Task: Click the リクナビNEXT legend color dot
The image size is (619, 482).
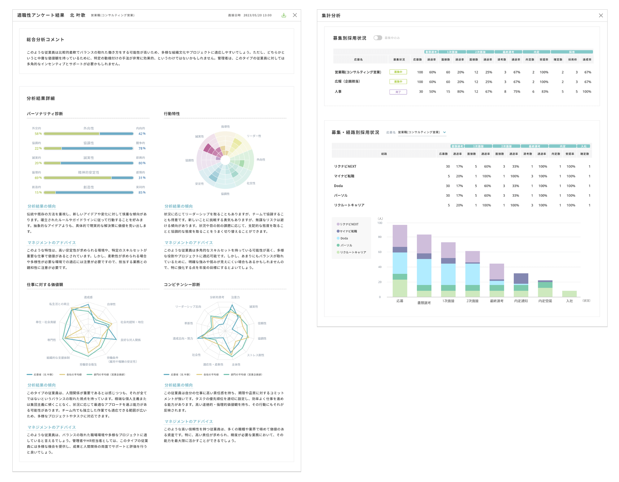Action: coord(338,224)
